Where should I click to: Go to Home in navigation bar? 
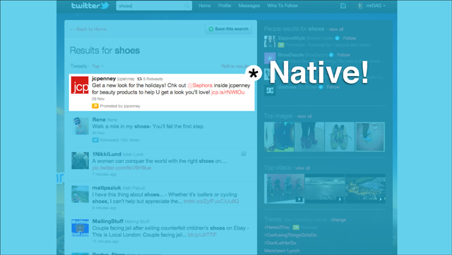[205, 6]
